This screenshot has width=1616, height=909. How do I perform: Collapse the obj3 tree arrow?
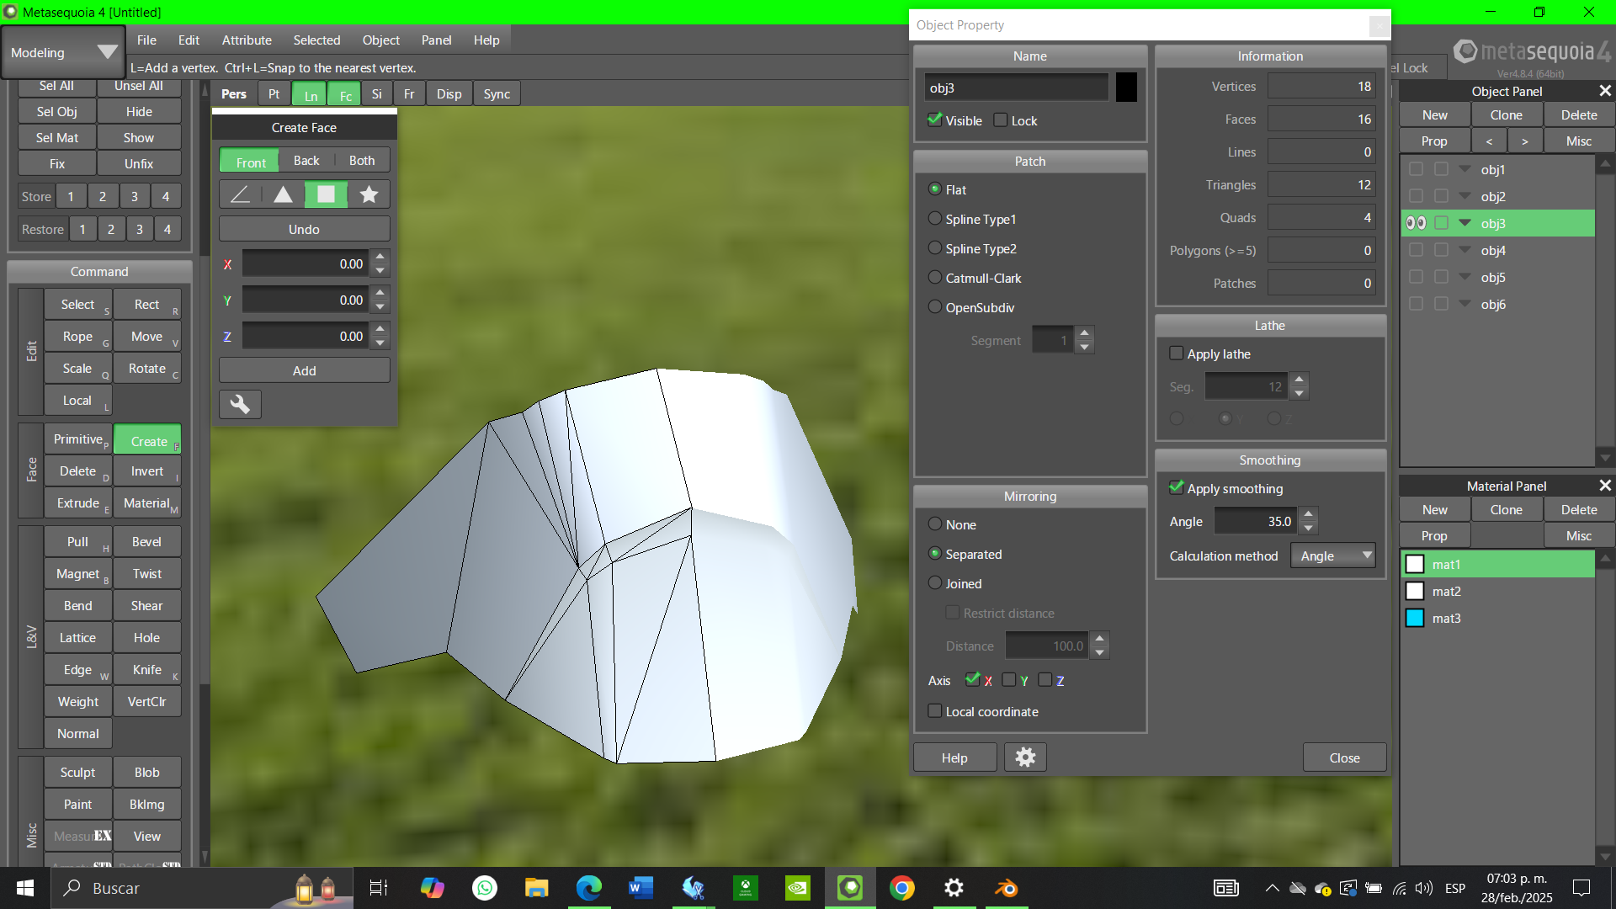click(x=1465, y=223)
